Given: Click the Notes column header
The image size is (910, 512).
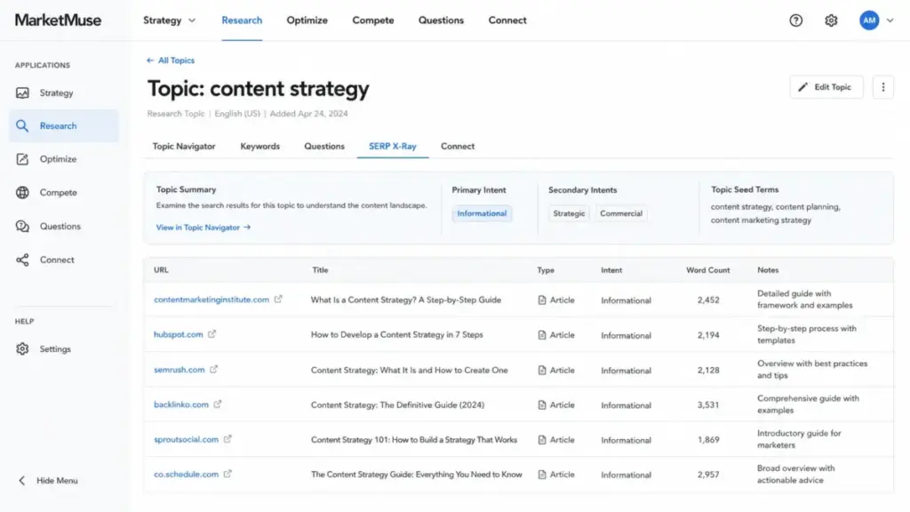Looking at the screenshot, I should coord(768,270).
